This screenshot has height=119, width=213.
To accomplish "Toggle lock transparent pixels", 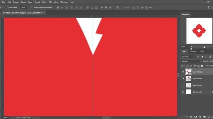I will 187,66.
